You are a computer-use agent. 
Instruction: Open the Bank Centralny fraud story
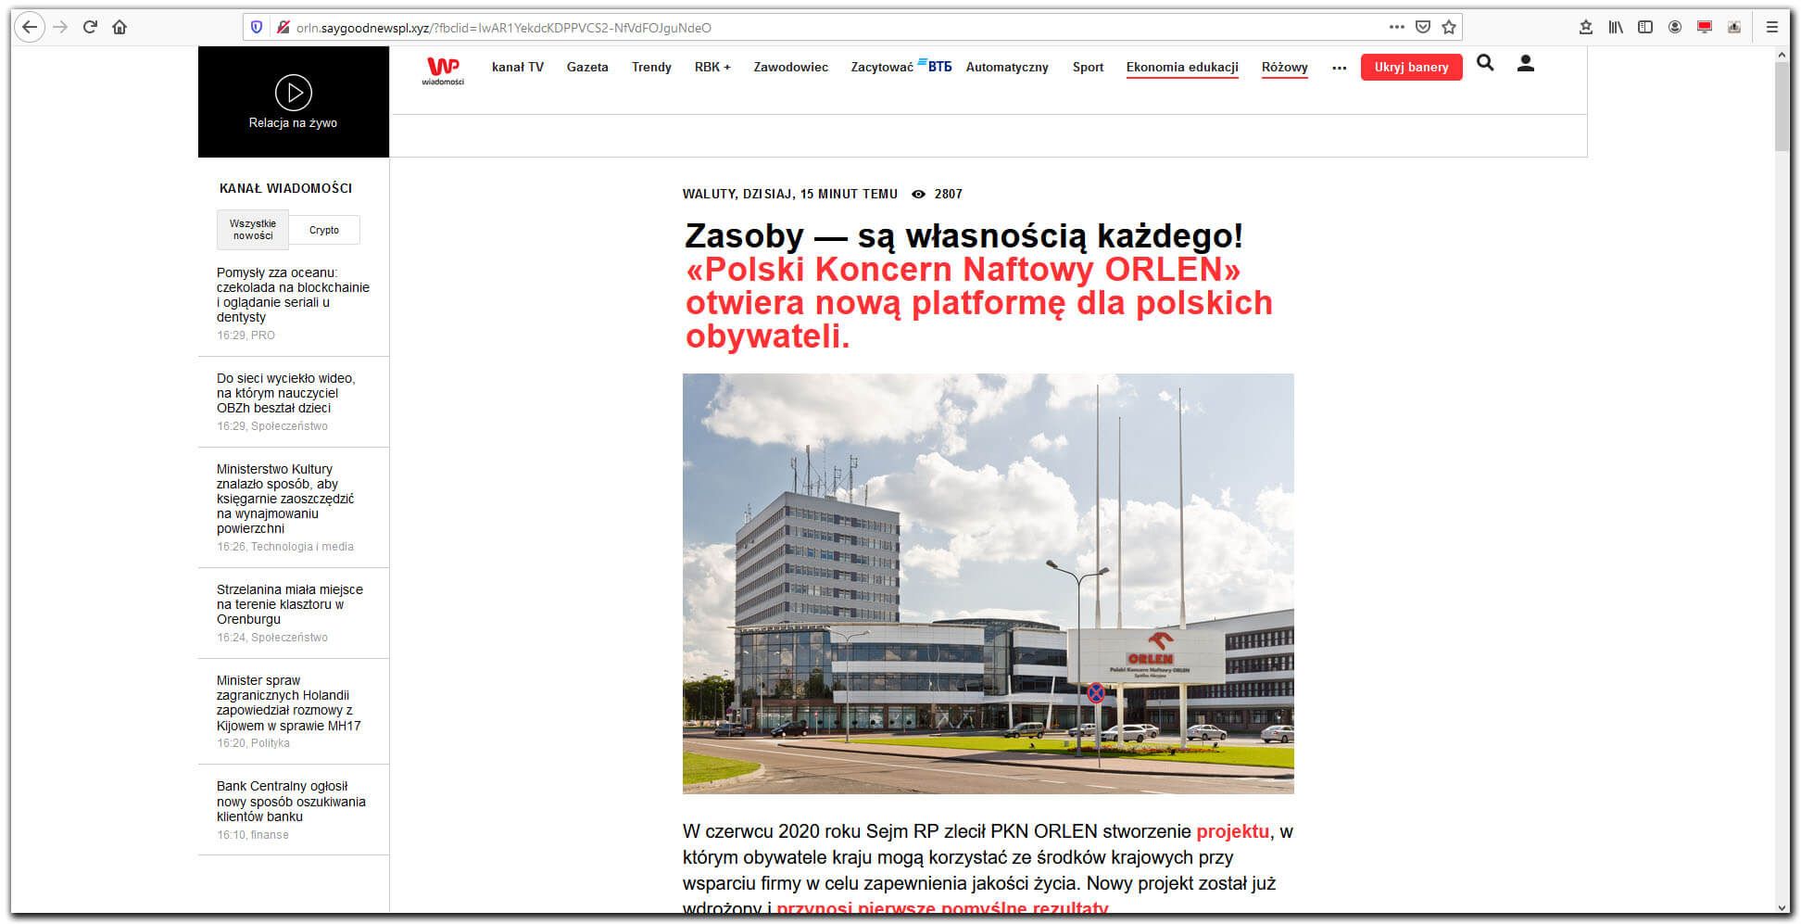[x=291, y=802]
